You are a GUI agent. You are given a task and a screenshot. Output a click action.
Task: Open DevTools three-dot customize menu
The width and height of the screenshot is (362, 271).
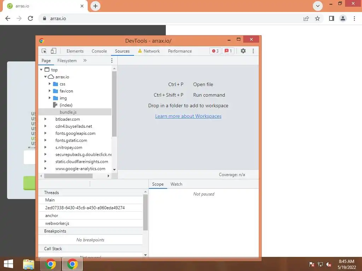(x=253, y=51)
